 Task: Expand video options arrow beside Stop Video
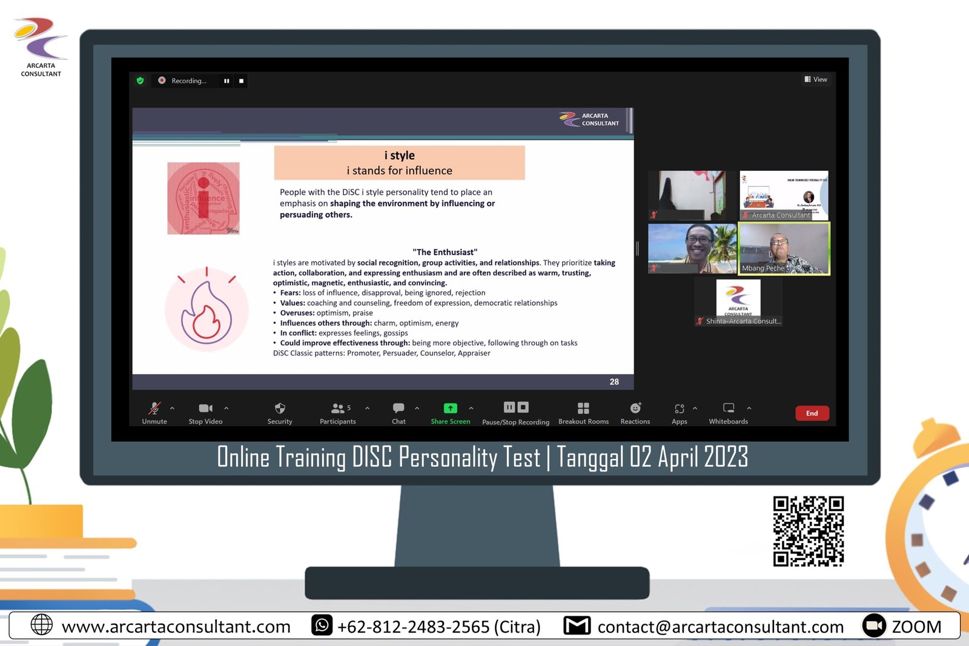pos(227,409)
